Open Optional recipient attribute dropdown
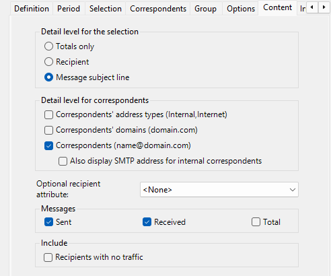This screenshot has height=276, width=331. (219, 190)
